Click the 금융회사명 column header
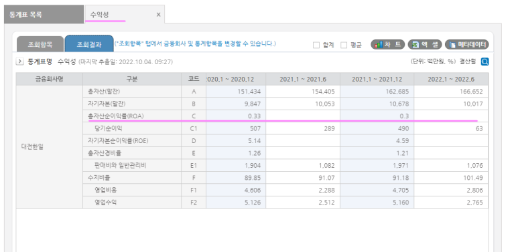Screen dimensions: 518x252 click(50, 80)
